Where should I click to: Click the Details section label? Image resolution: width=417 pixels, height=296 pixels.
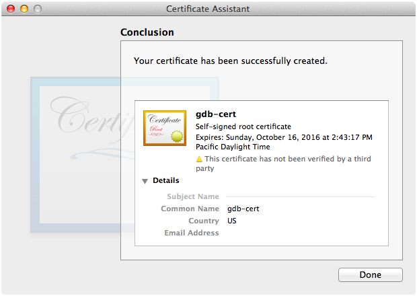[166, 180]
